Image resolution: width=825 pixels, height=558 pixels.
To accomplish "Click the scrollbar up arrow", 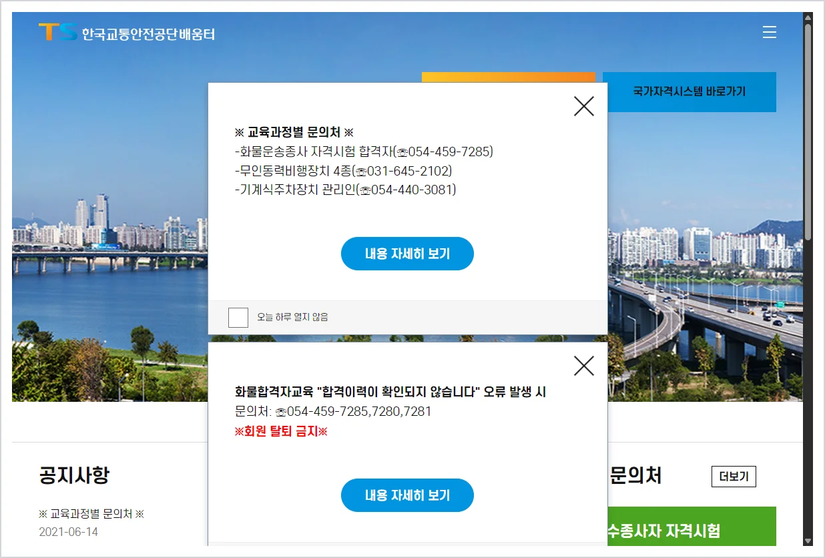I will click(808, 17).
